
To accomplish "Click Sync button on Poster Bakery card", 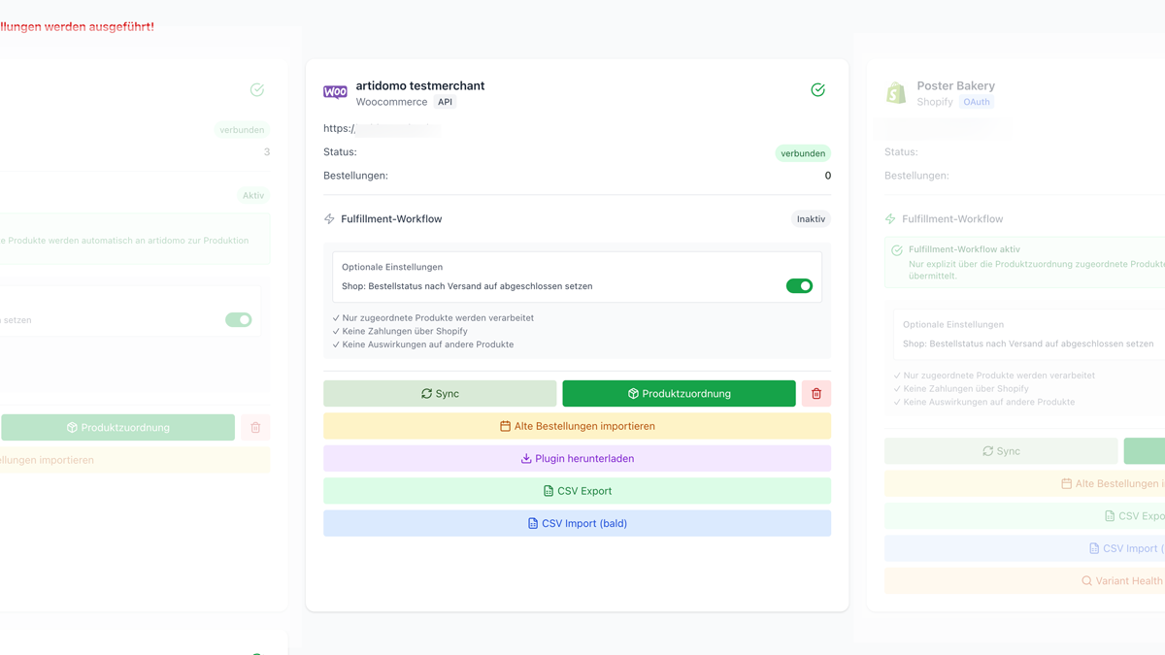I will (x=1001, y=451).
